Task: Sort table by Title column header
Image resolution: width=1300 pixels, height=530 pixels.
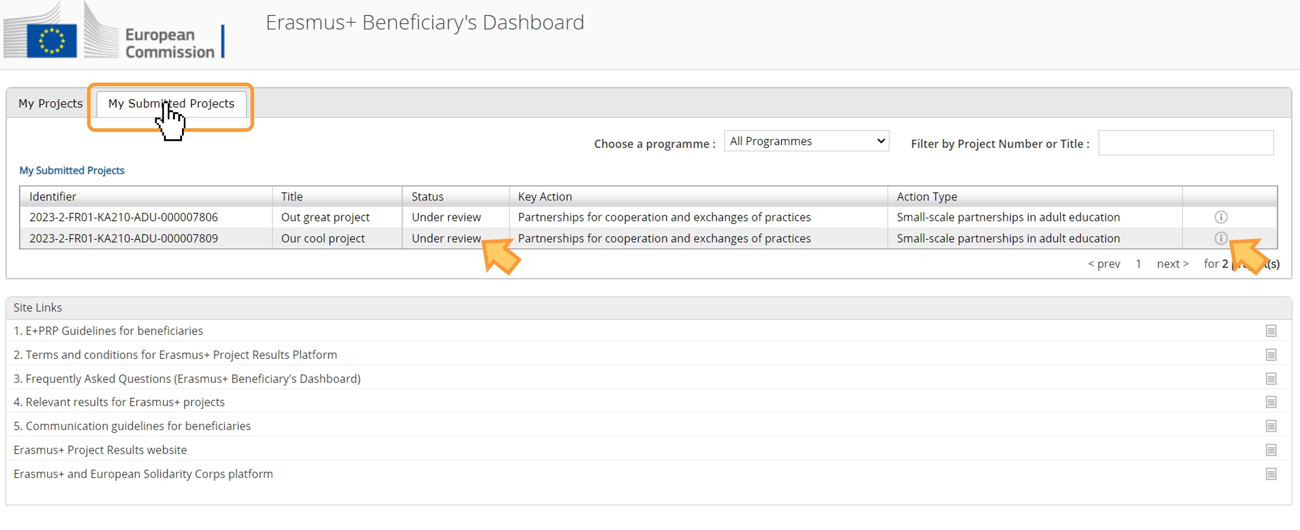Action: [x=337, y=197]
